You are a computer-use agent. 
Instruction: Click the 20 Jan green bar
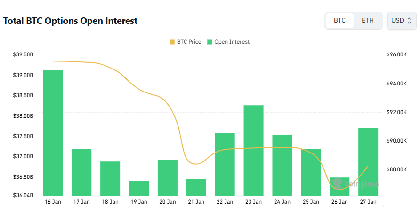coord(168,178)
